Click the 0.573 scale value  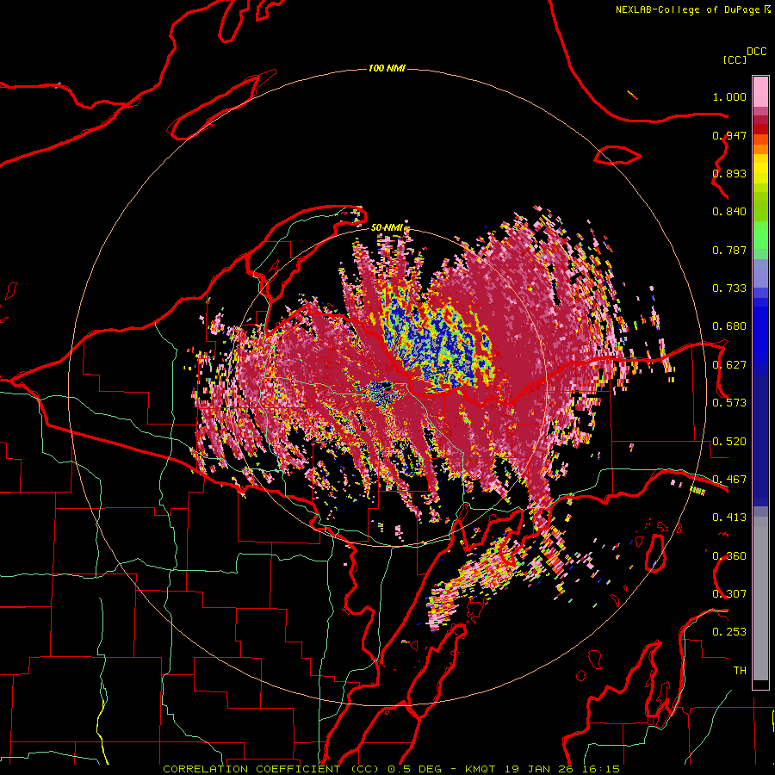coord(729,403)
